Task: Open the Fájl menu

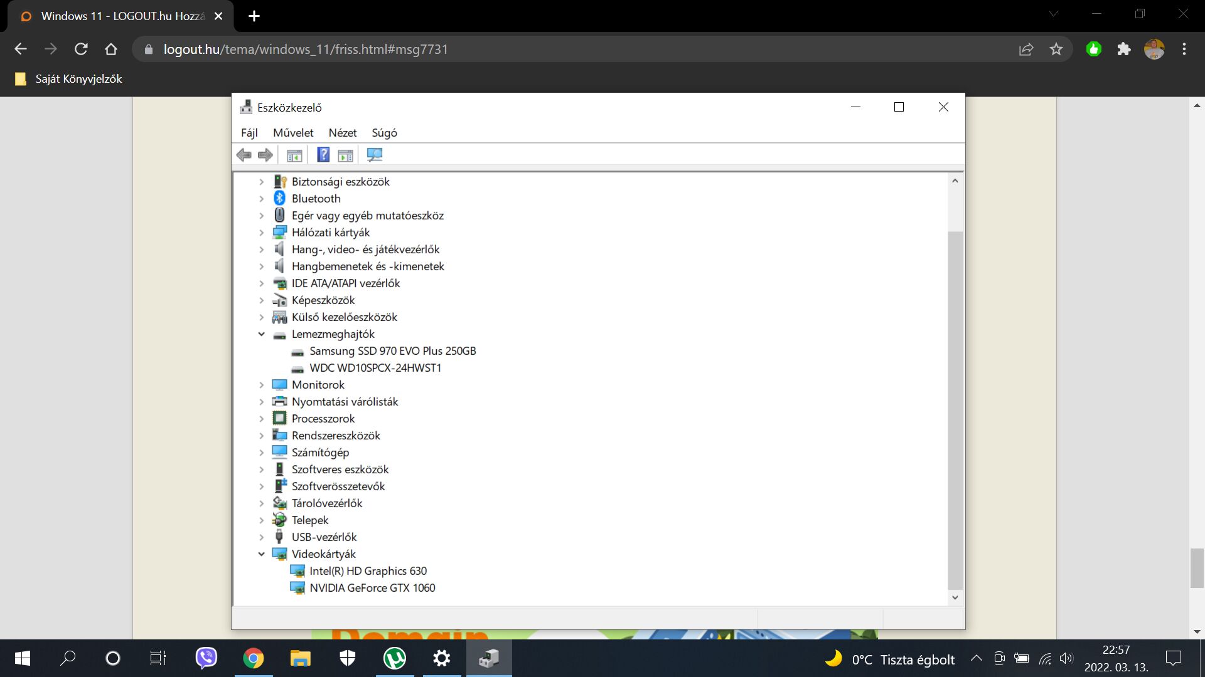Action: (249, 133)
